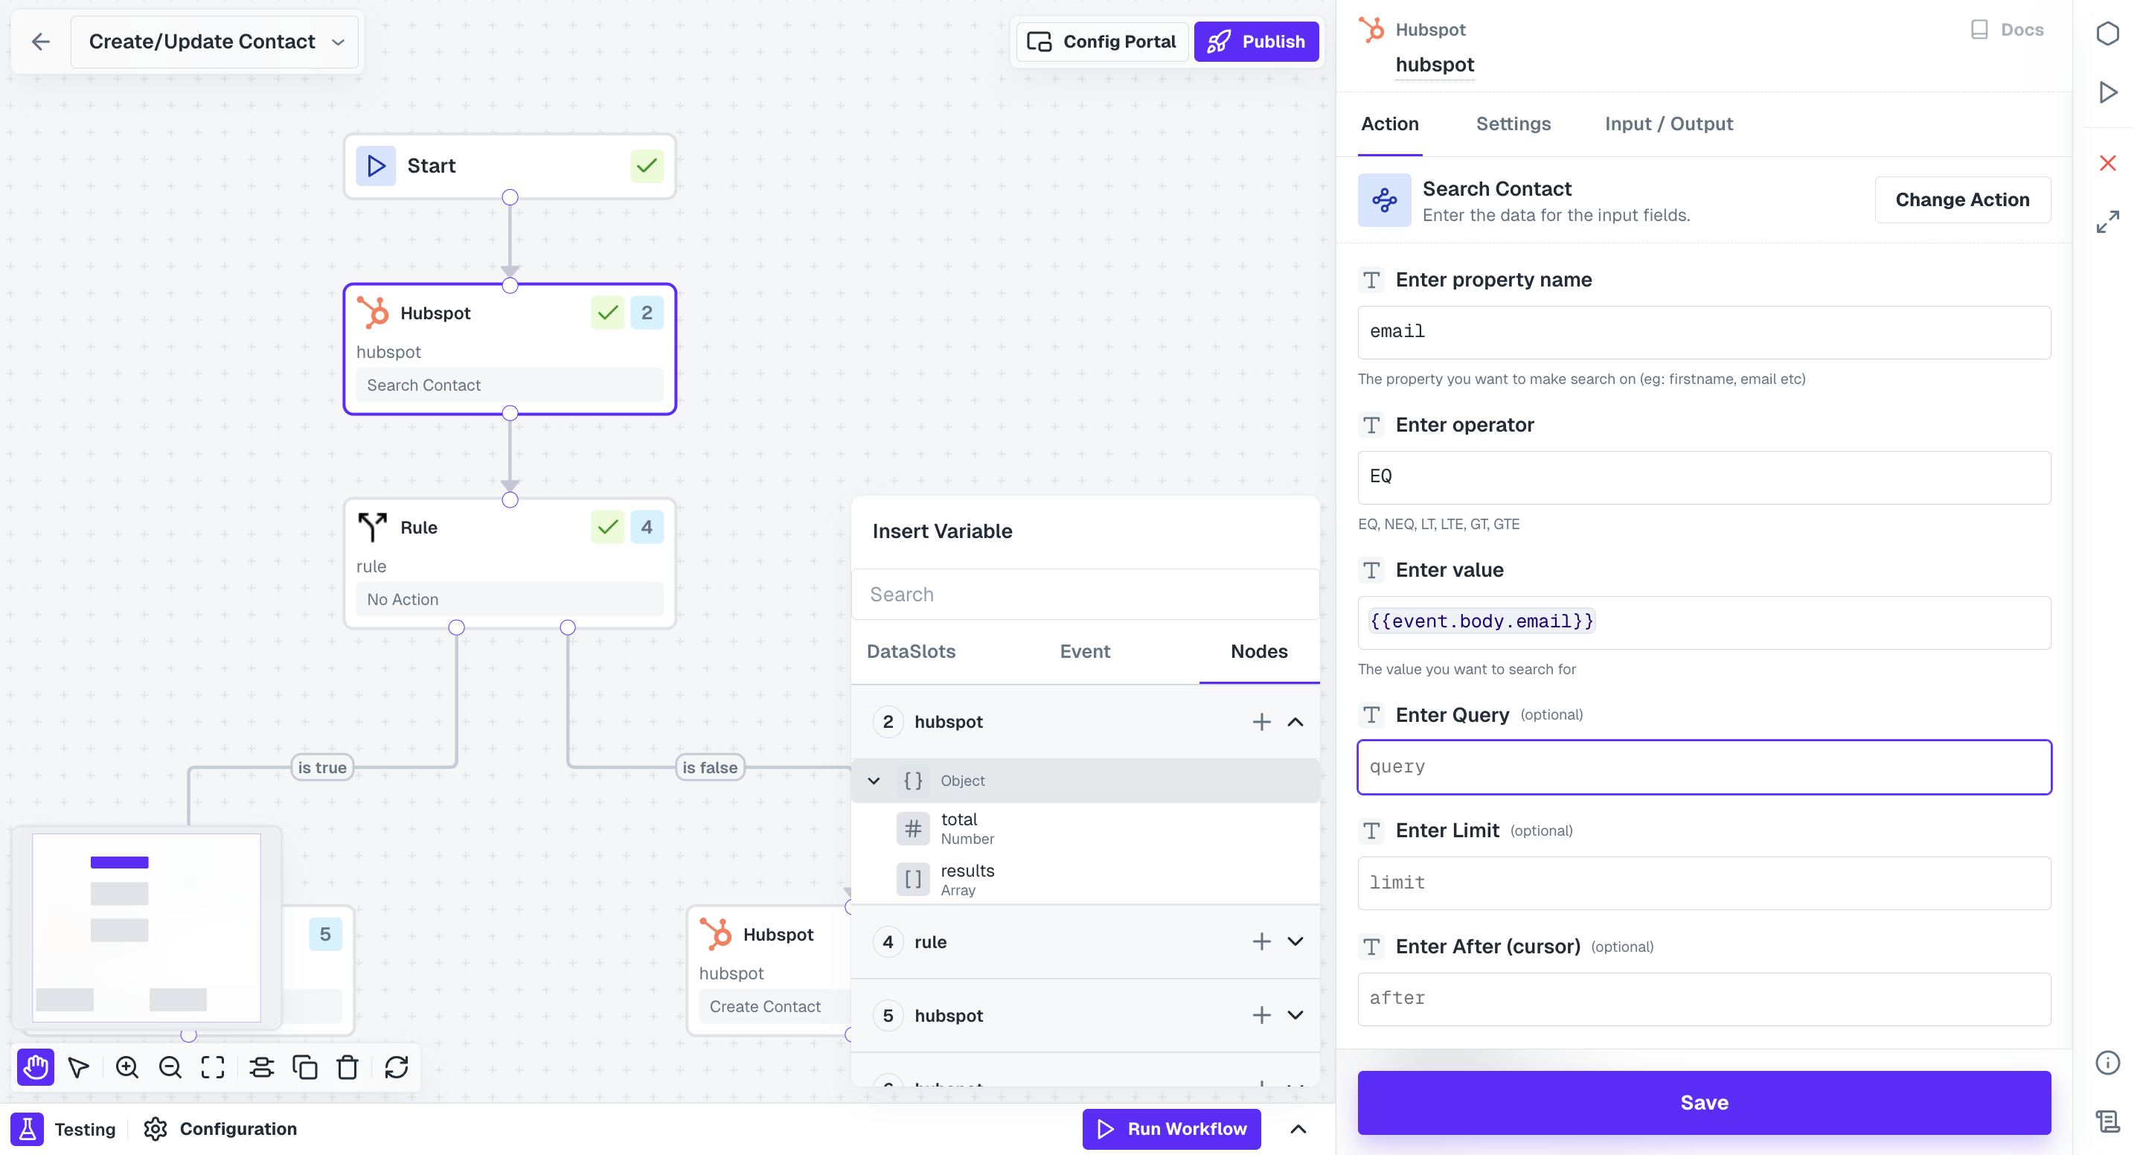Viewport: 2143px width, 1155px height.
Task: Open the Event tab in Insert Variable
Action: [x=1084, y=652]
